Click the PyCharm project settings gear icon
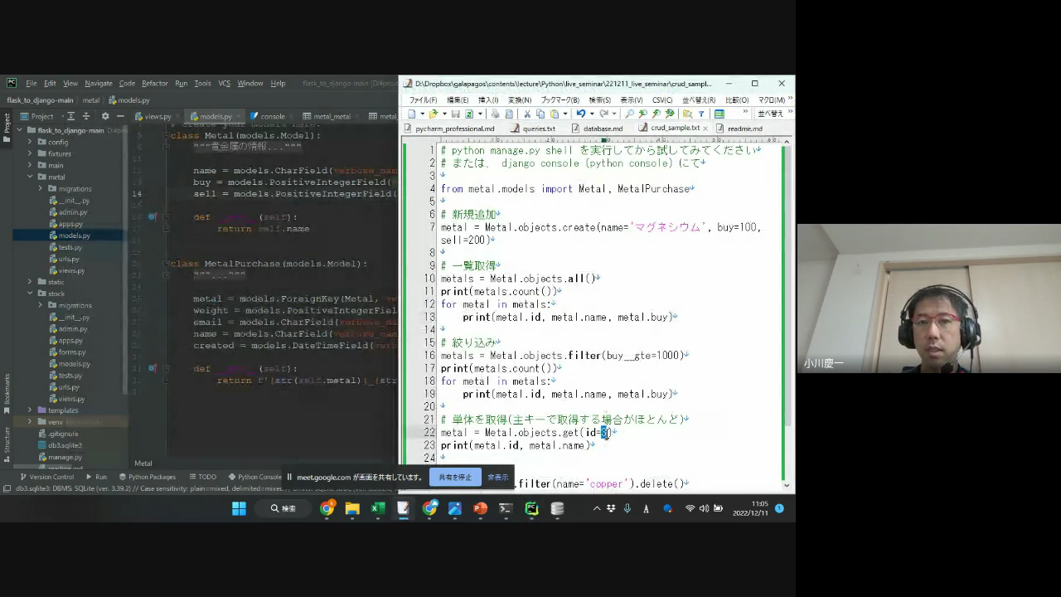Screen dimensions: 1061x597 (104, 116)
